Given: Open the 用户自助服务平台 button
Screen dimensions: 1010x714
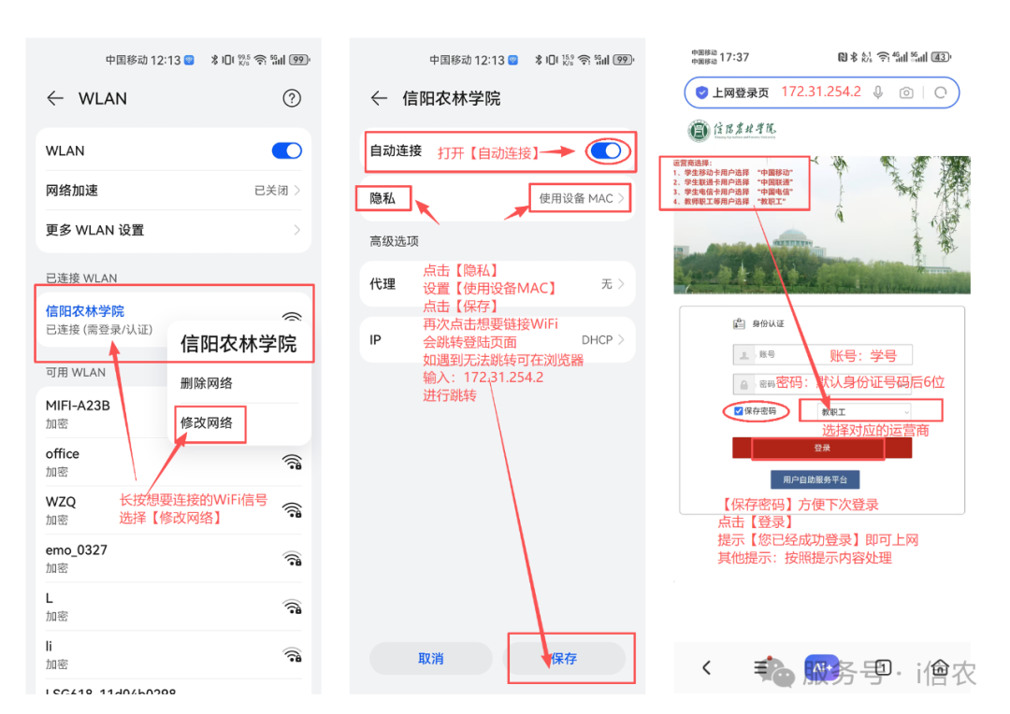Looking at the screenshot, I should coord(815,479).
